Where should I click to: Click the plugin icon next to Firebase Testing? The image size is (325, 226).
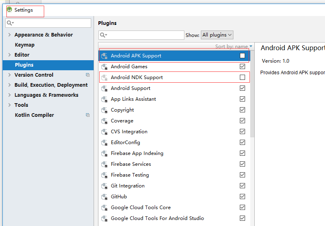pyautogui.click(x=104, y=175)
